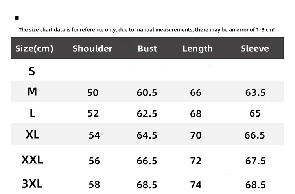The image size is (295, 194).
Task: Click the XL size row label
Action: pyautogui.click(x=33, y=135)
